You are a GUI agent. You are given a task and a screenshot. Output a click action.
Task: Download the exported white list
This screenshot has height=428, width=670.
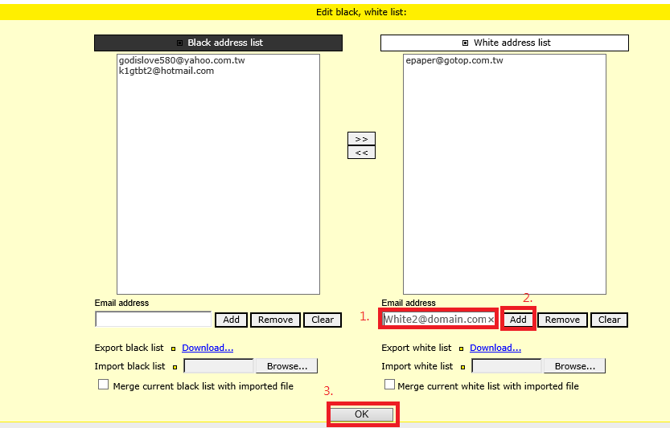[495, 348]
